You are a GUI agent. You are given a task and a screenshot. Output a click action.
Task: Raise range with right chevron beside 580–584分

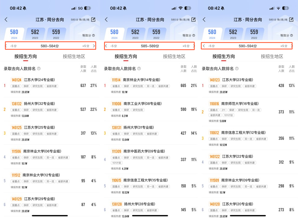click(x=94, y=46)
